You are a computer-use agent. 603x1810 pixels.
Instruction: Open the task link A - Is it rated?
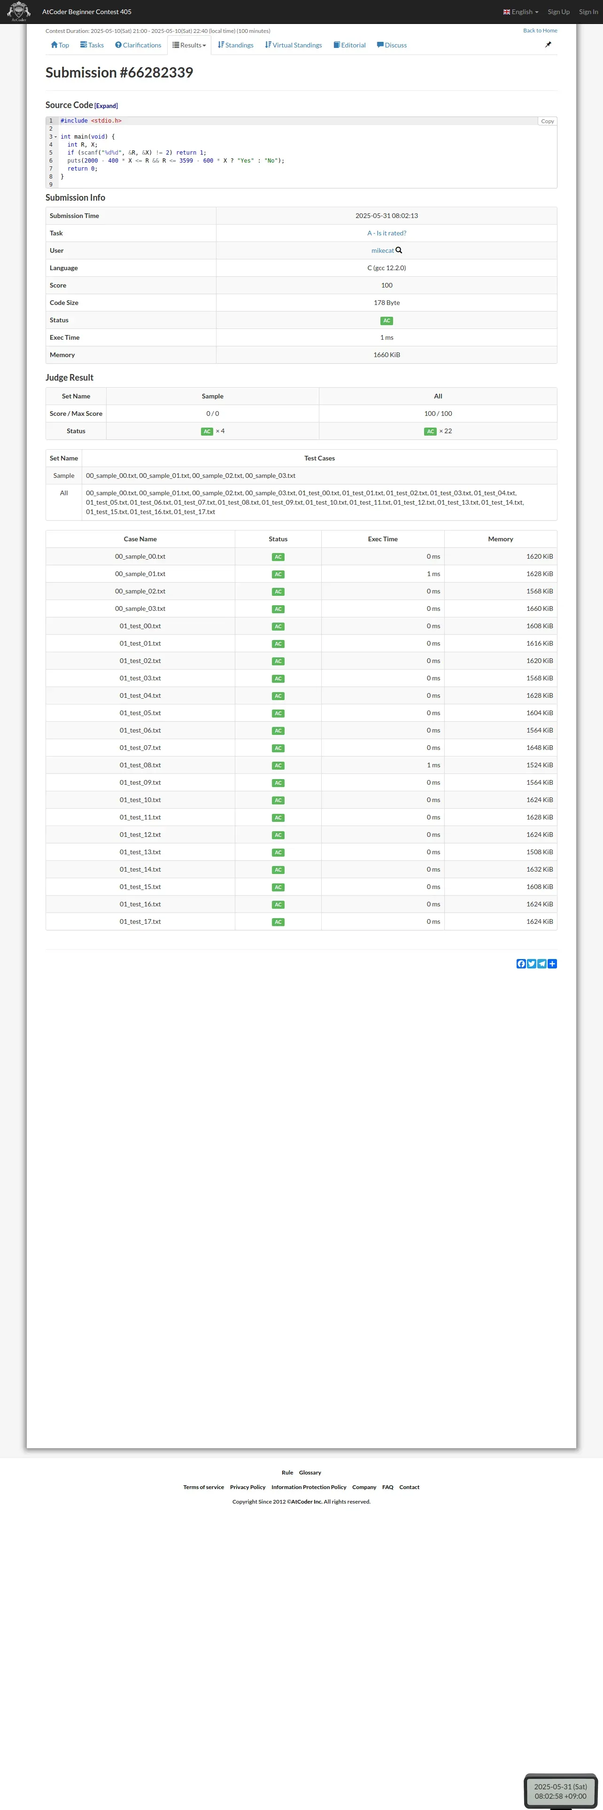(x=387, y=233)
